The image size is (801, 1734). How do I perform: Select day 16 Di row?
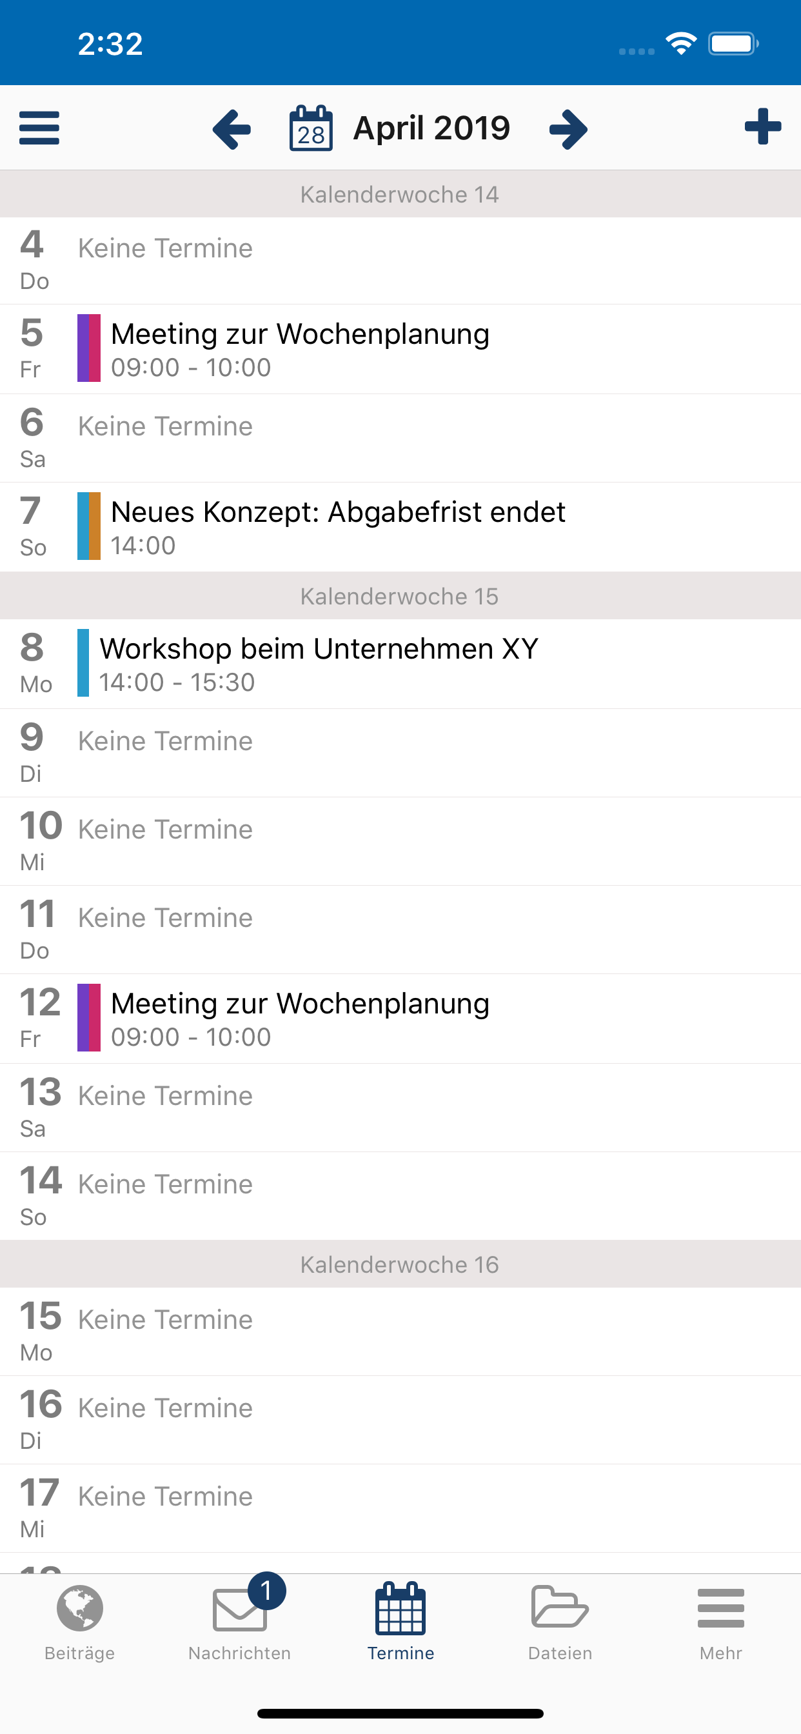(400, 1420)
